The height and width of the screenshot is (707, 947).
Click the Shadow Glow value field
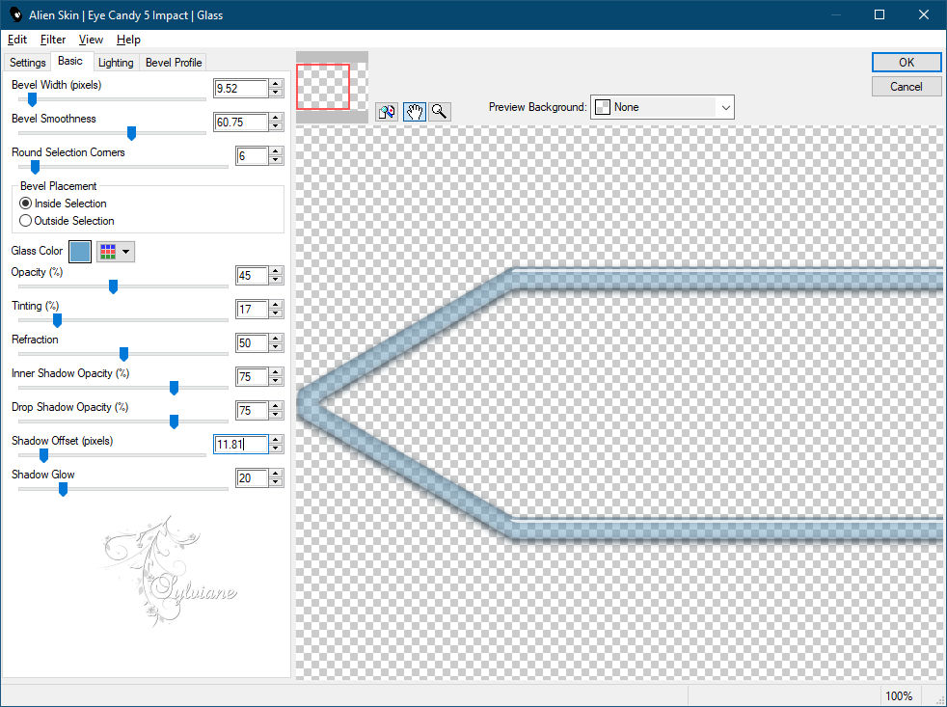pos(252,478)
